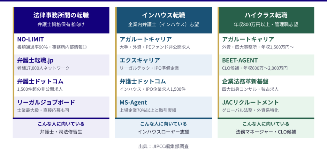The image size is (327, 151).
Task: Click the 弁護士・司法修習生 footer text
Action: tap(61, 132)
